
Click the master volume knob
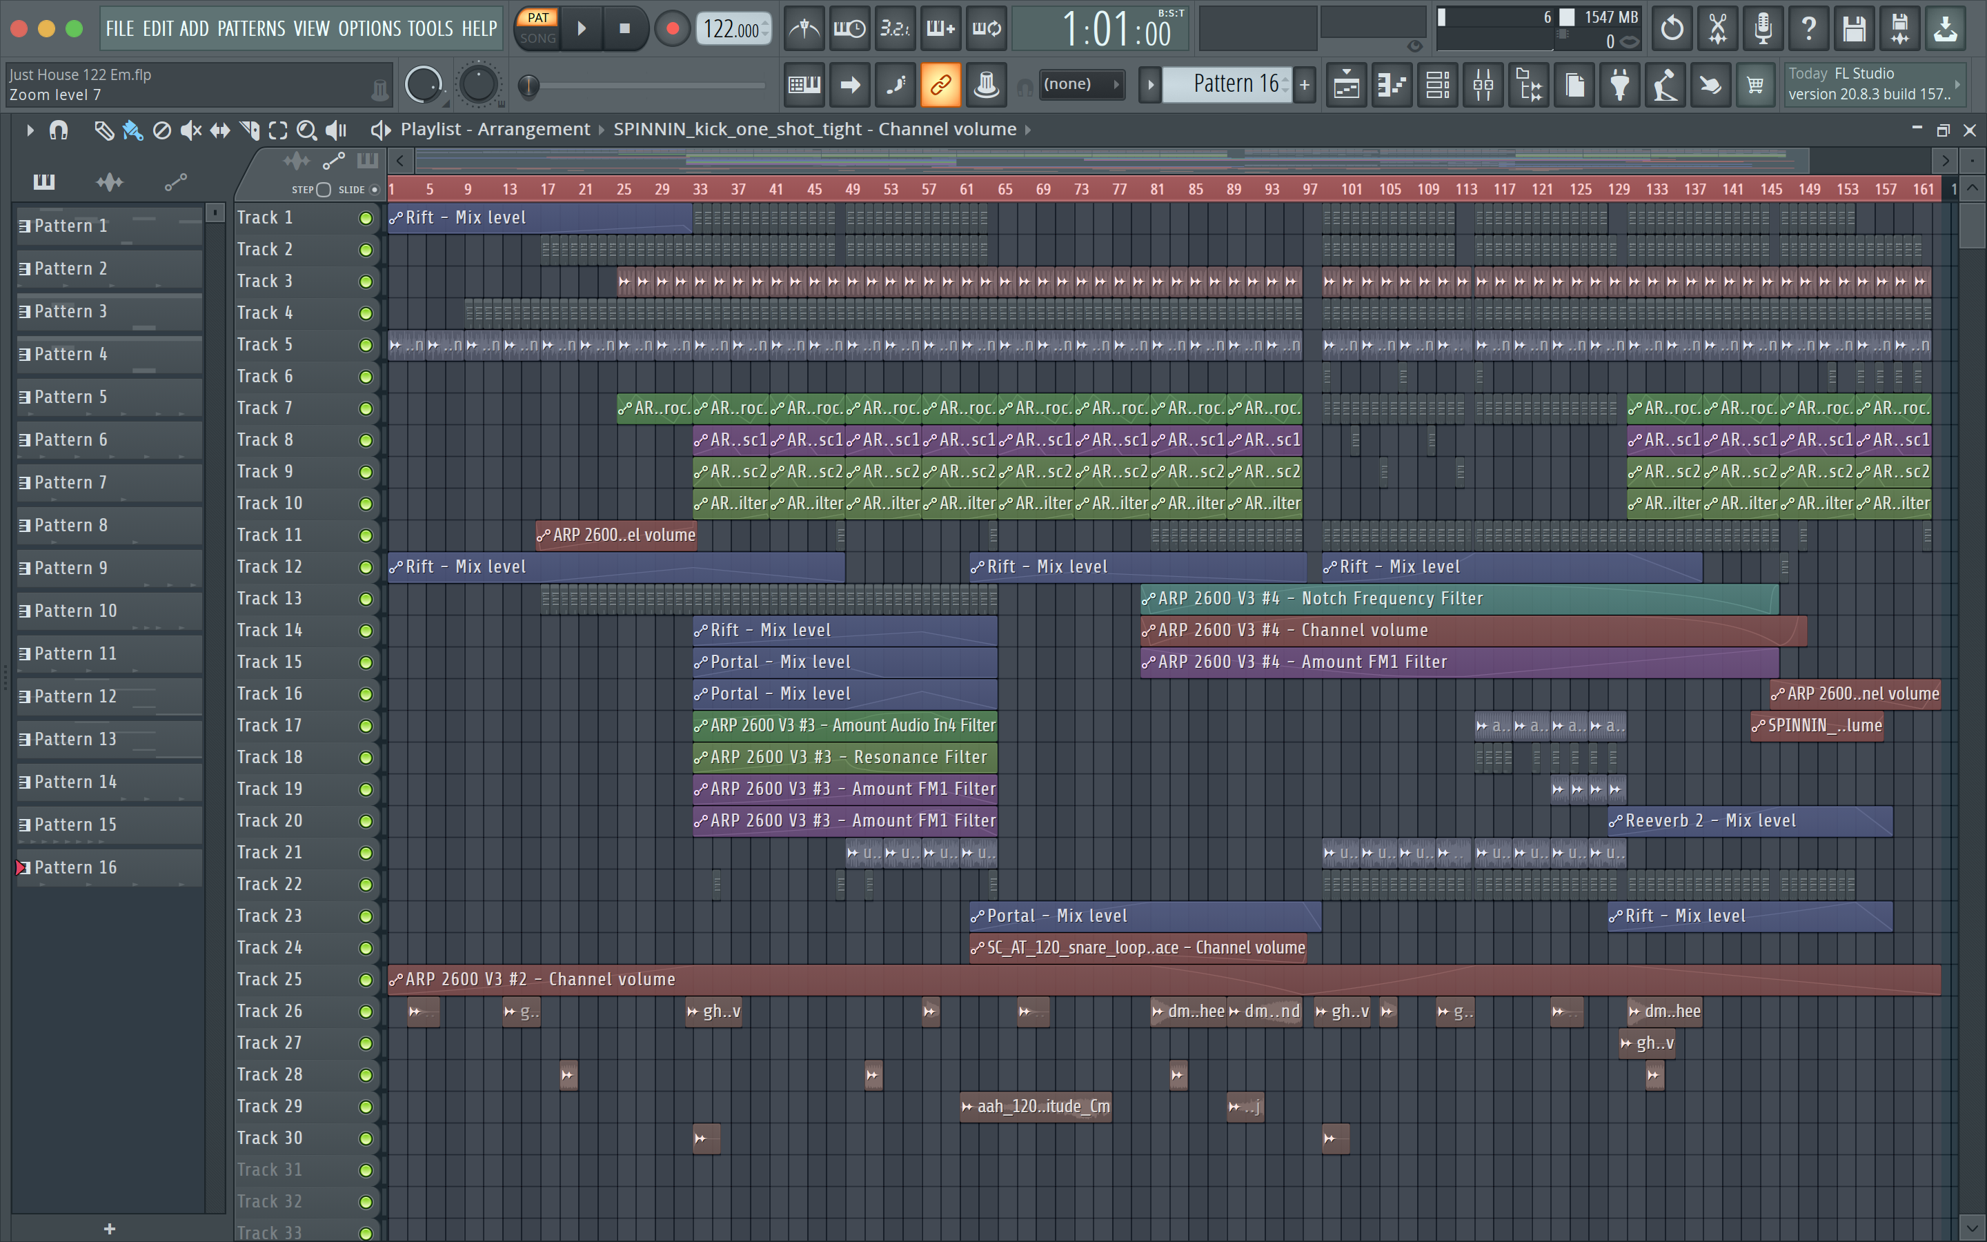click(424, 83)
